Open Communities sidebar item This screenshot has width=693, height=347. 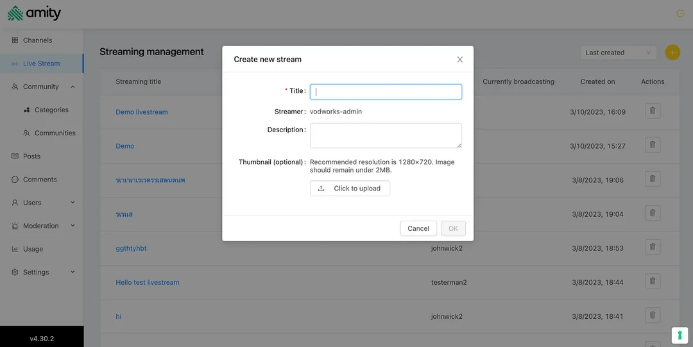click(55, 133)
